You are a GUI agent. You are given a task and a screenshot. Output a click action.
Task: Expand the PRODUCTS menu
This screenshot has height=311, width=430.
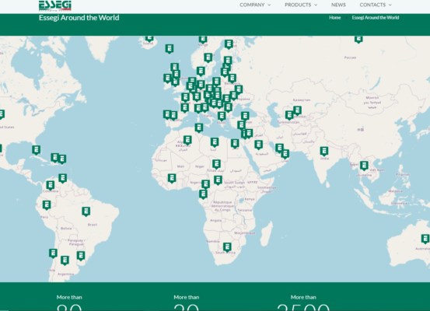click(x=301, y=5)
